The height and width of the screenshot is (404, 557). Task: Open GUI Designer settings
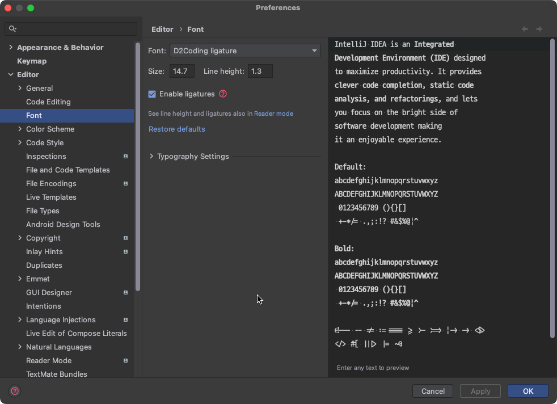(x=49, y=292)
